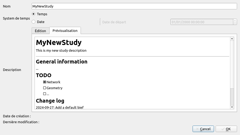This screenshot has height=135, width=240.
Task: Select the Temps radio button
Action: pyautogui.click(x=33, y=14)
